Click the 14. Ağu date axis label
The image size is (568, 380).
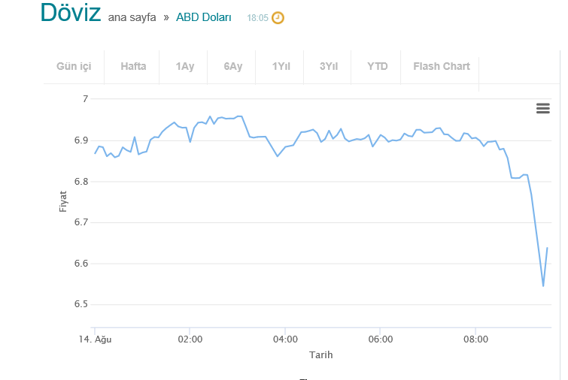97,339
